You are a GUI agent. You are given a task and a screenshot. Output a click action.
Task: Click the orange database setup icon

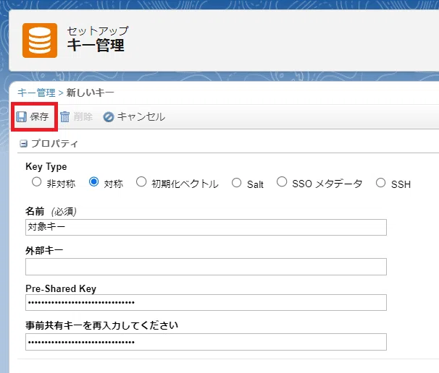(40, 40)
